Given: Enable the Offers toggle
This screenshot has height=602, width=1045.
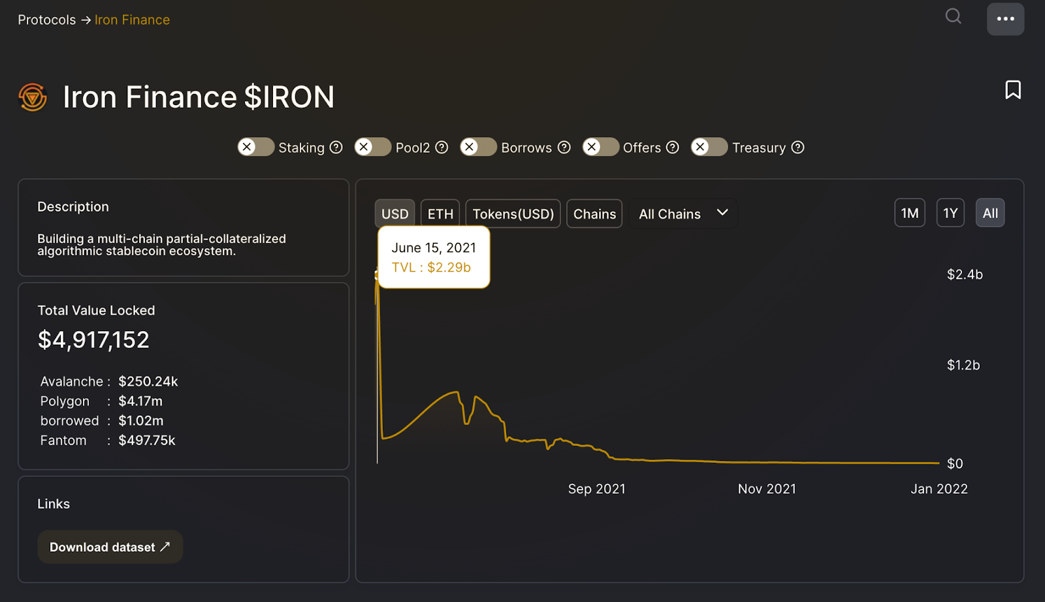Looking at the screenshot, I should 601,147.
